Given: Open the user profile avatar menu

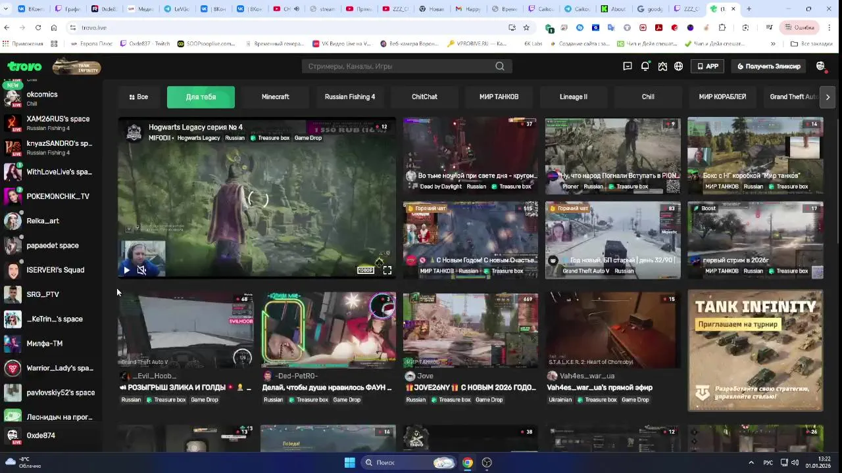Looking at the screenshot, I should pyautogui.click(x=820, y=66).
